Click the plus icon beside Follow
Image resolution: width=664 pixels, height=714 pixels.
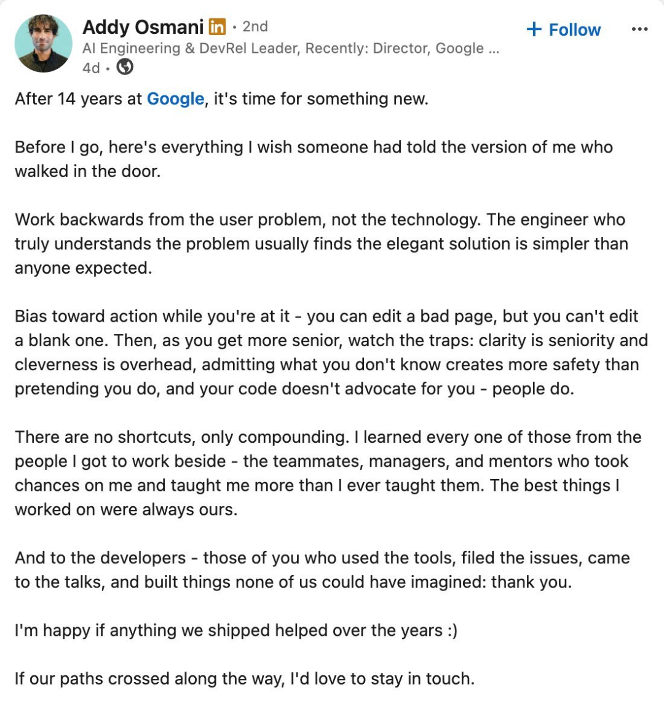[x=534, y=30]
